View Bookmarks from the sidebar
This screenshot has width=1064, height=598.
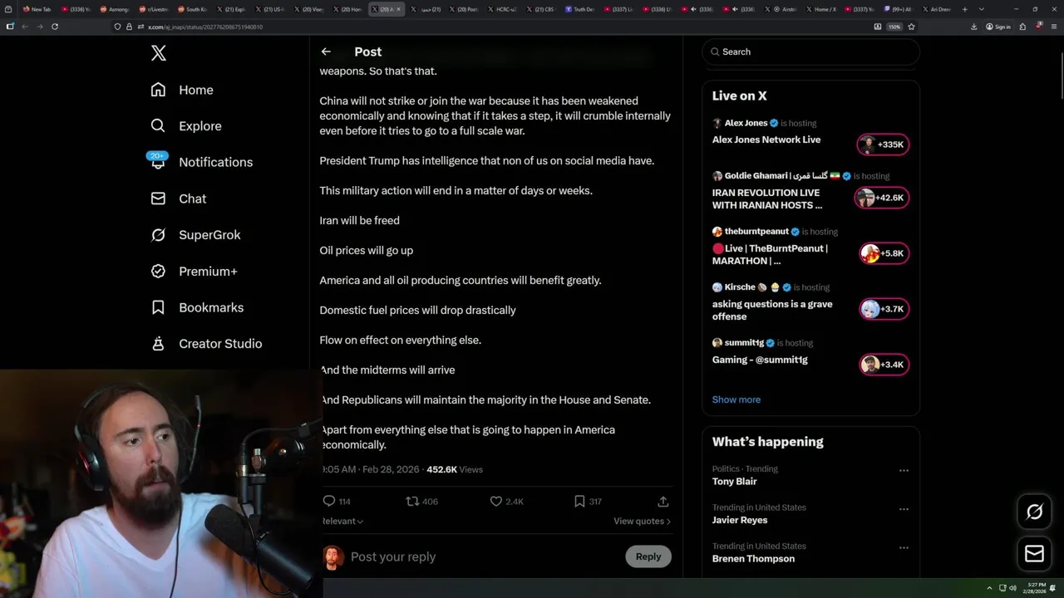pyautogui.click(x=197, y=307)
